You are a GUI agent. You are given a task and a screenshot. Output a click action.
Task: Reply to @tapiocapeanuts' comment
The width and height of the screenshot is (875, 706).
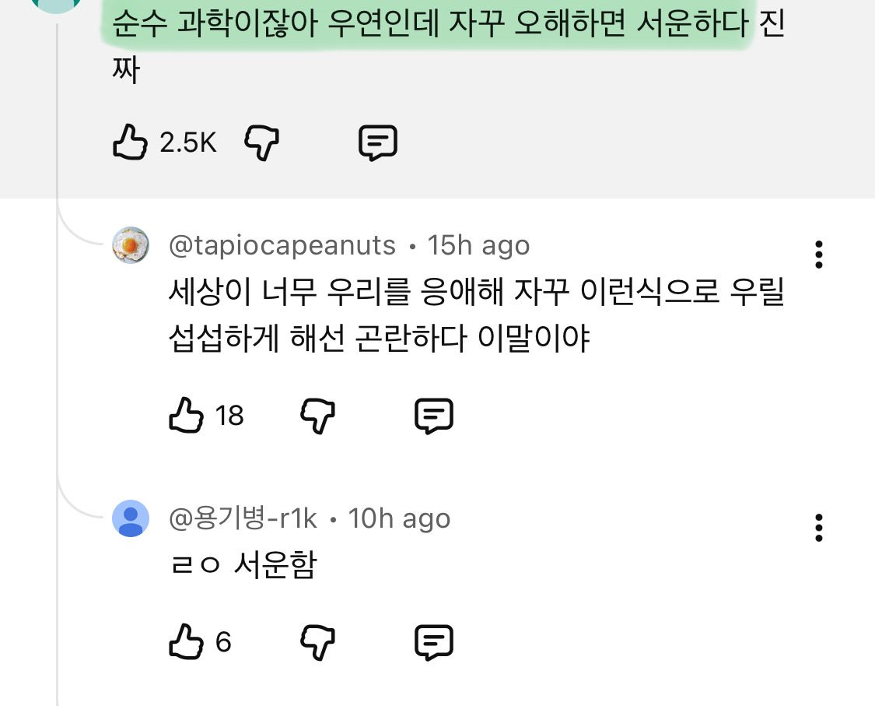click(434, 415)
